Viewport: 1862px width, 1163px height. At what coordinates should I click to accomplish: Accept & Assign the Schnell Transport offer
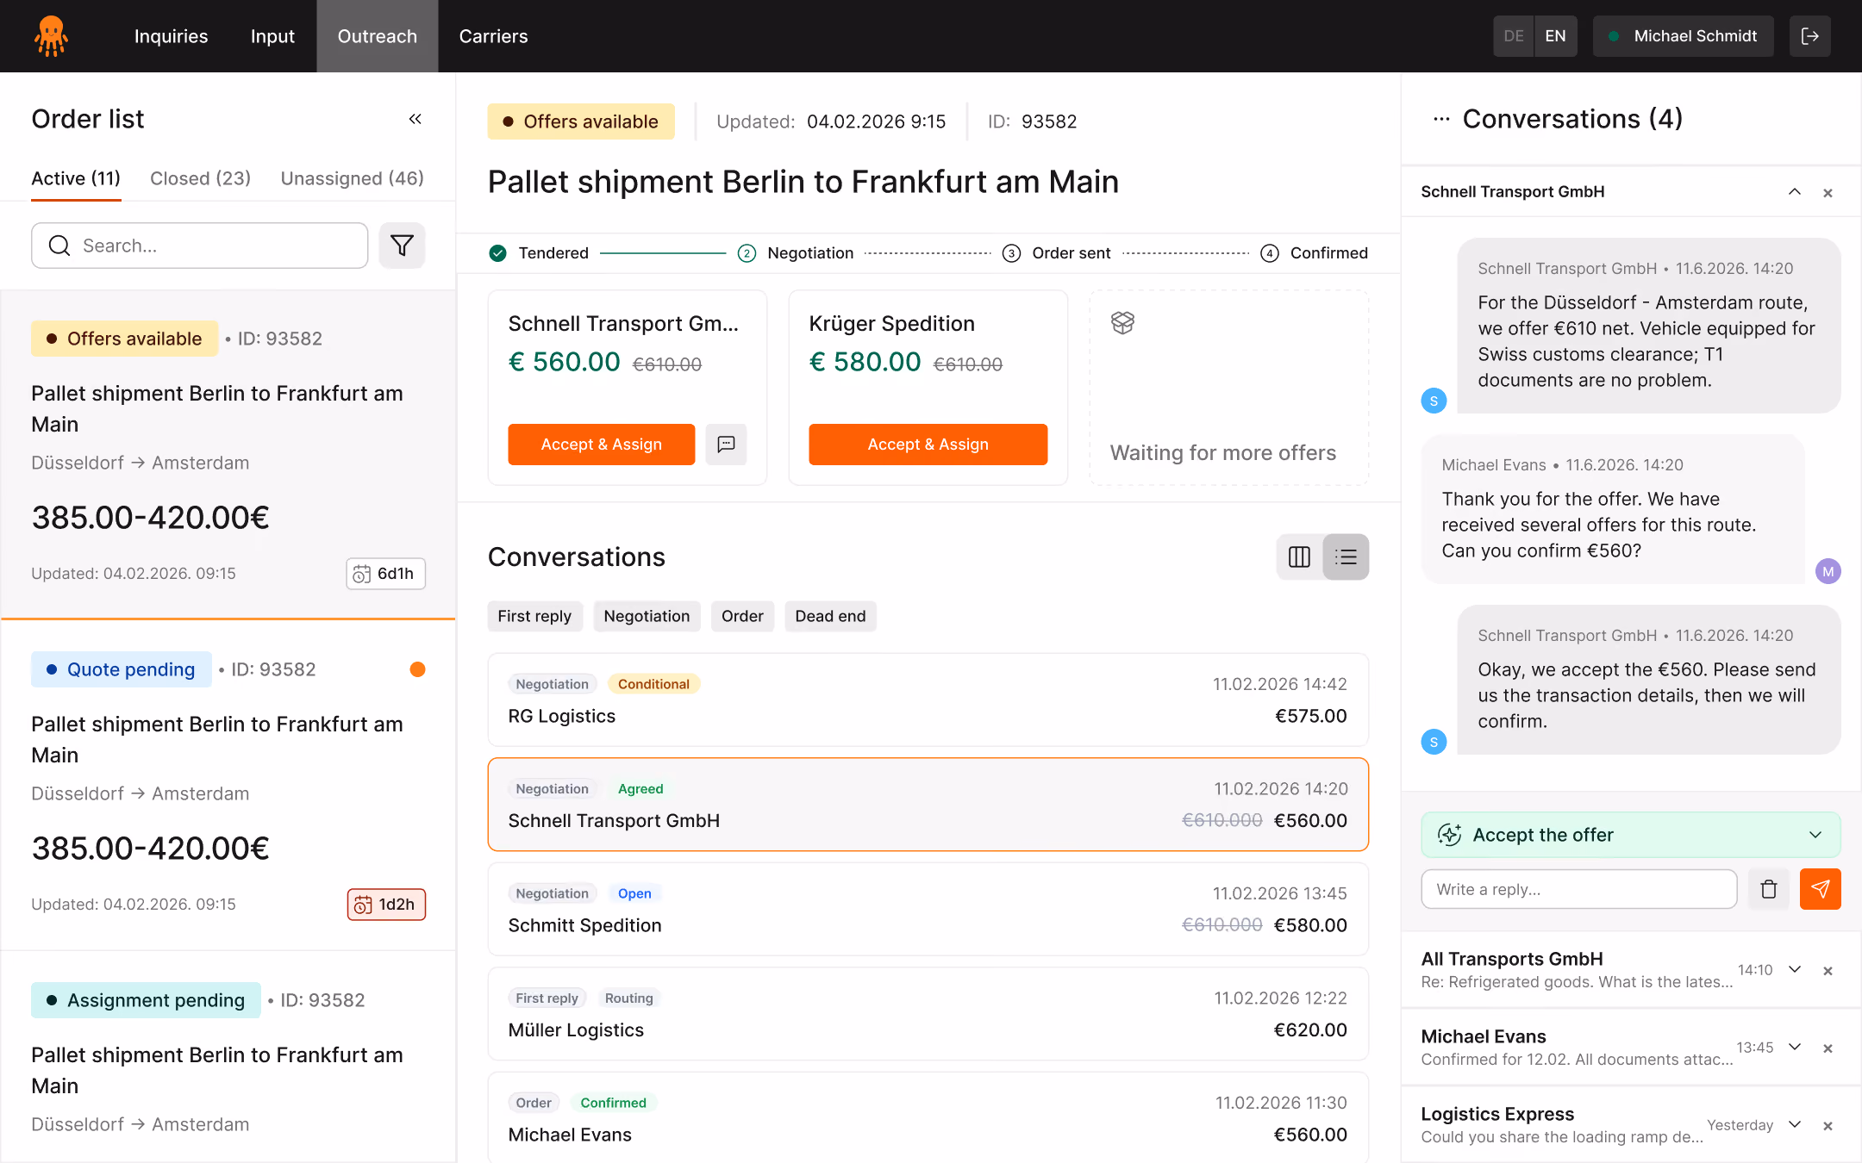[601, 445]
